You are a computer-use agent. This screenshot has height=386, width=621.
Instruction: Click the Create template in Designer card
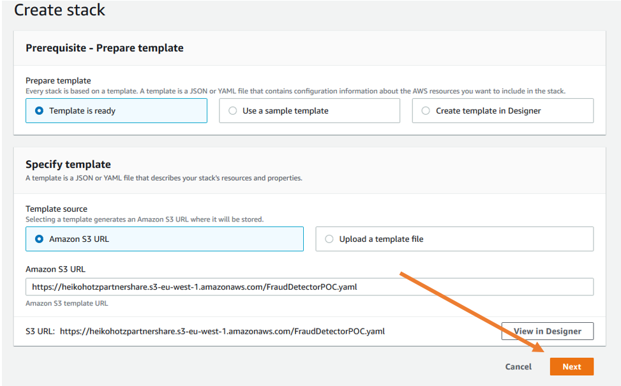click(x=502, y=111)
